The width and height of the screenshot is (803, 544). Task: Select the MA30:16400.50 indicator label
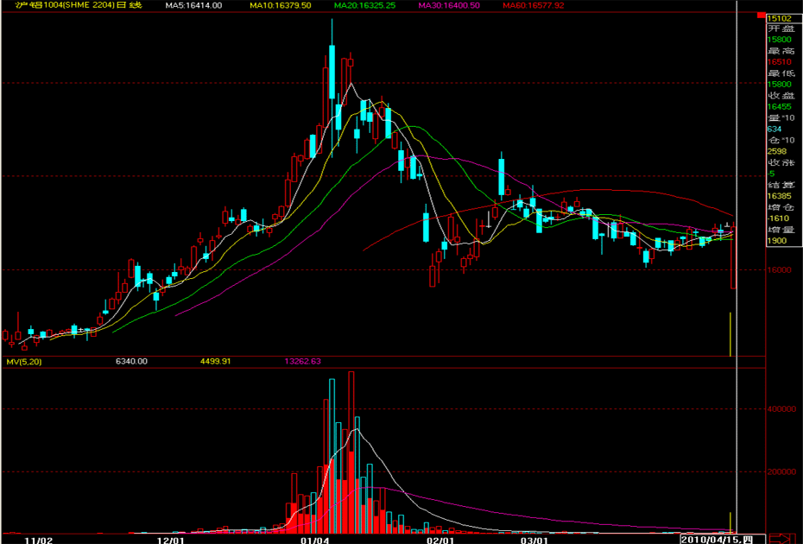[449, 5]
